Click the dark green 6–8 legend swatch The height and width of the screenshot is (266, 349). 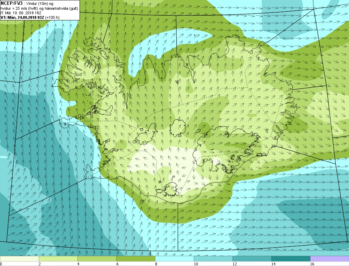(x=135, y=259)
